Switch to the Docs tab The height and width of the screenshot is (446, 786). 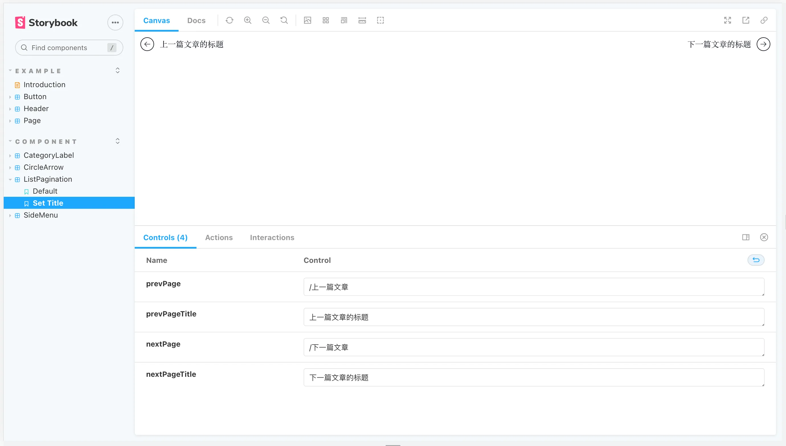[x=196, y=21]
